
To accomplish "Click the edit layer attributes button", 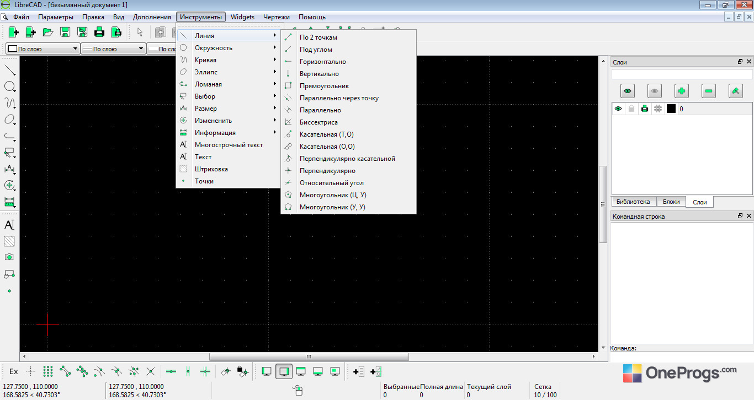I will [x=735, y=91].
